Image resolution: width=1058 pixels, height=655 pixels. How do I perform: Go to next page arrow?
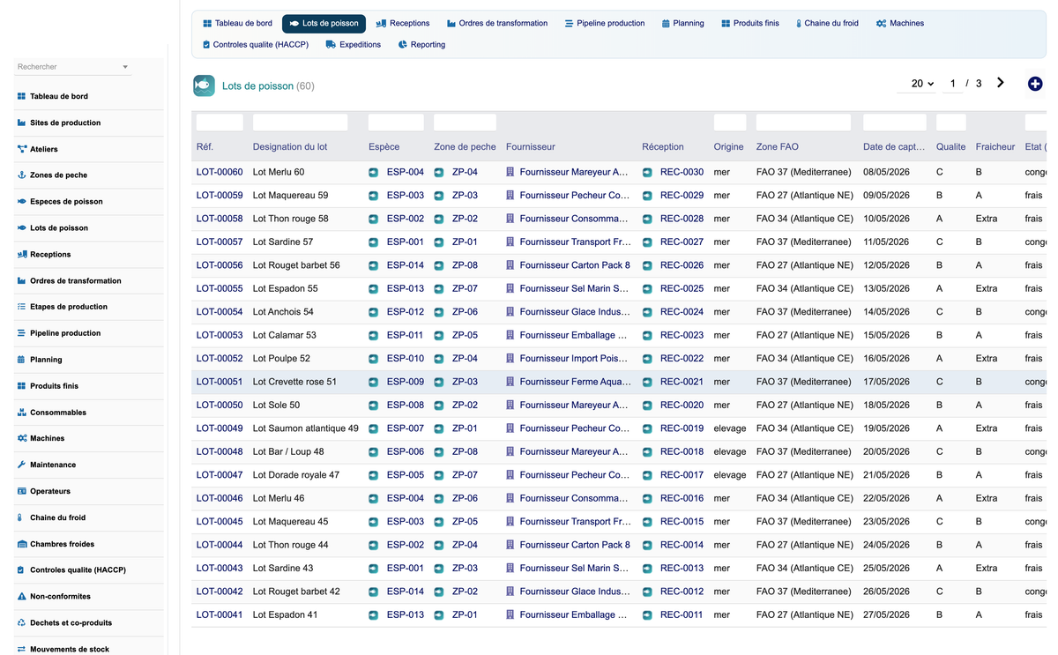pos(1001,83)
